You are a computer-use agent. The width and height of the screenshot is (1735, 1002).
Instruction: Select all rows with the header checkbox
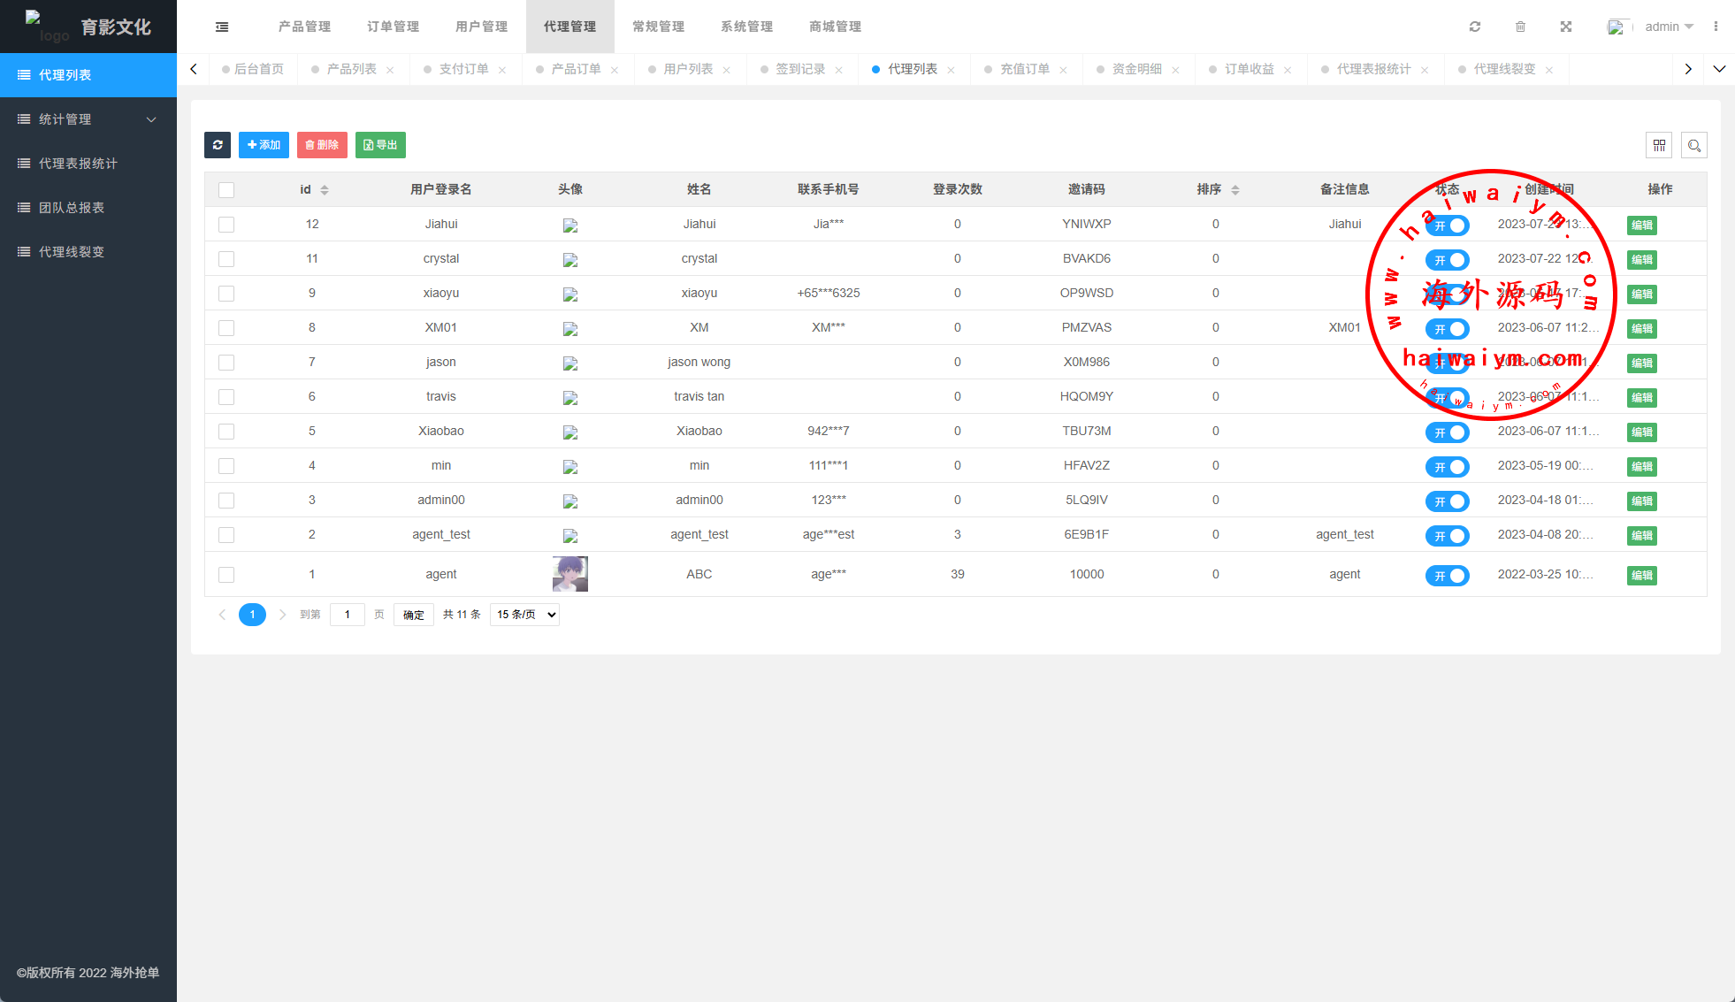coord(226,190)
